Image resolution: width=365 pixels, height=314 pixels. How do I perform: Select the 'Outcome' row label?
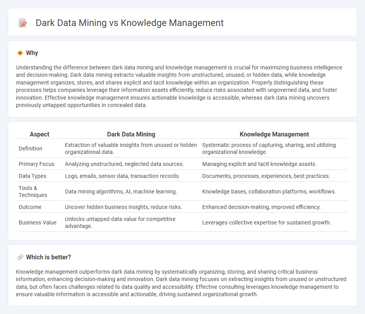(30, 207)
